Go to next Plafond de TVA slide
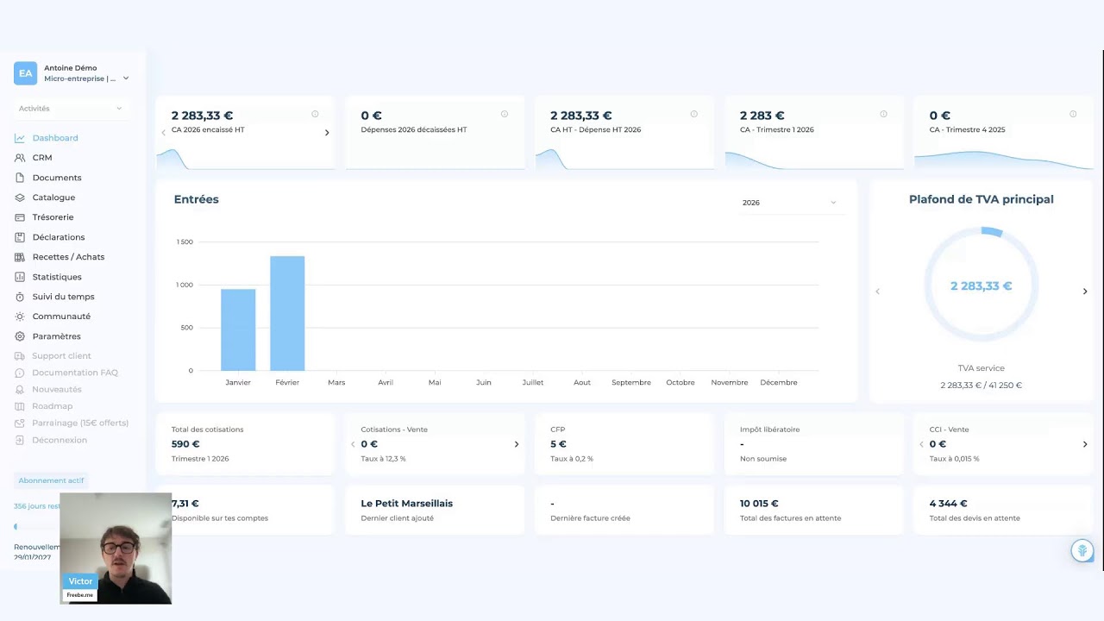1104x621 pixels. pyautogui.click(x=1085, y=292)
